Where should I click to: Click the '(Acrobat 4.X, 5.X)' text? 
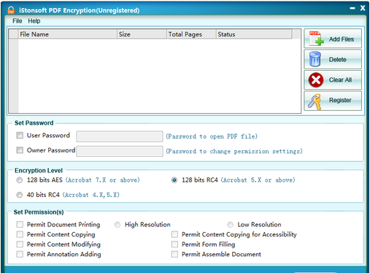pyautogui.click(x=91, y=195)
